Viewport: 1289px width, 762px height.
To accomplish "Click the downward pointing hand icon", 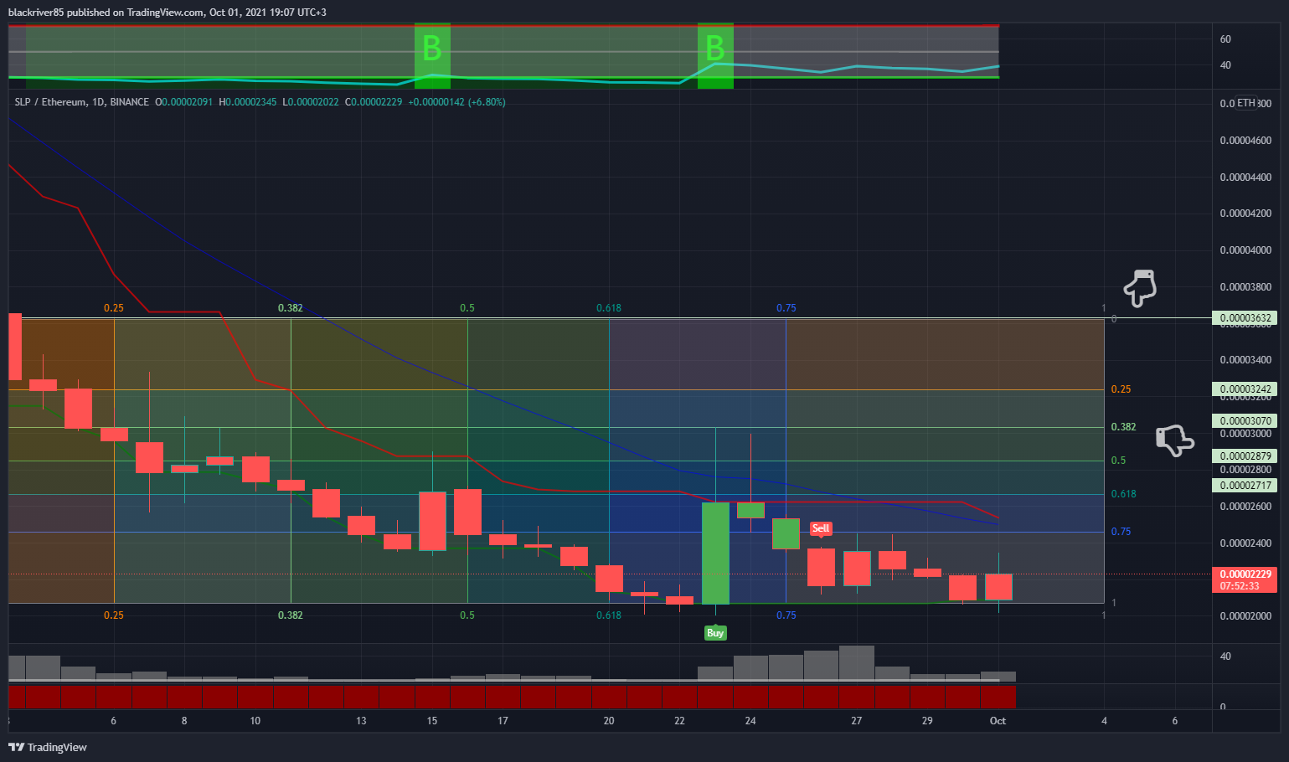I will (1140, 288).
